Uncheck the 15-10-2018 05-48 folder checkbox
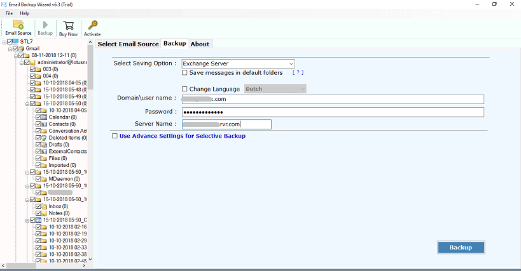Screen dimensions: 521x271 tap(32, 89)
